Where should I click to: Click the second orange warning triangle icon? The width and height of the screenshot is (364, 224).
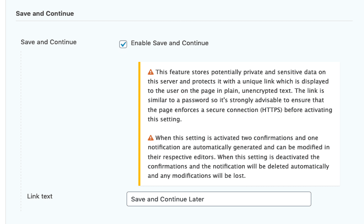pyautogui.click(x=151, y=138)
